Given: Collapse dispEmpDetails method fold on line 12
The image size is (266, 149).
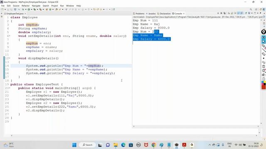Looking at the screenshot, I should point(10,58).
